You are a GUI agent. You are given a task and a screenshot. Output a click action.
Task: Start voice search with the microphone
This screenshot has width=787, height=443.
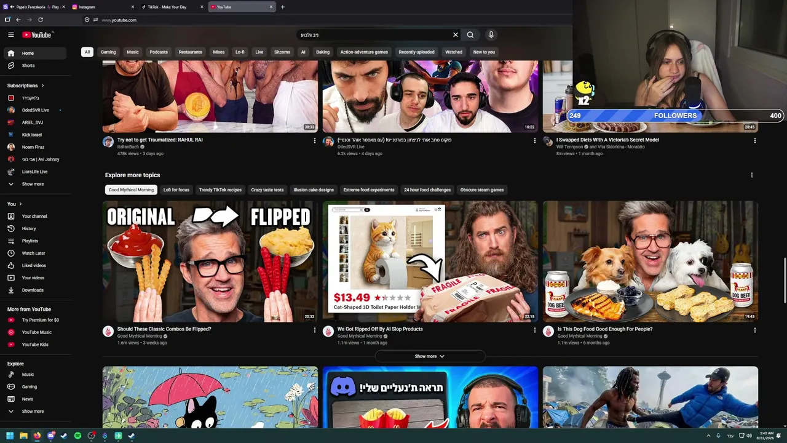[x=491, y=35]
